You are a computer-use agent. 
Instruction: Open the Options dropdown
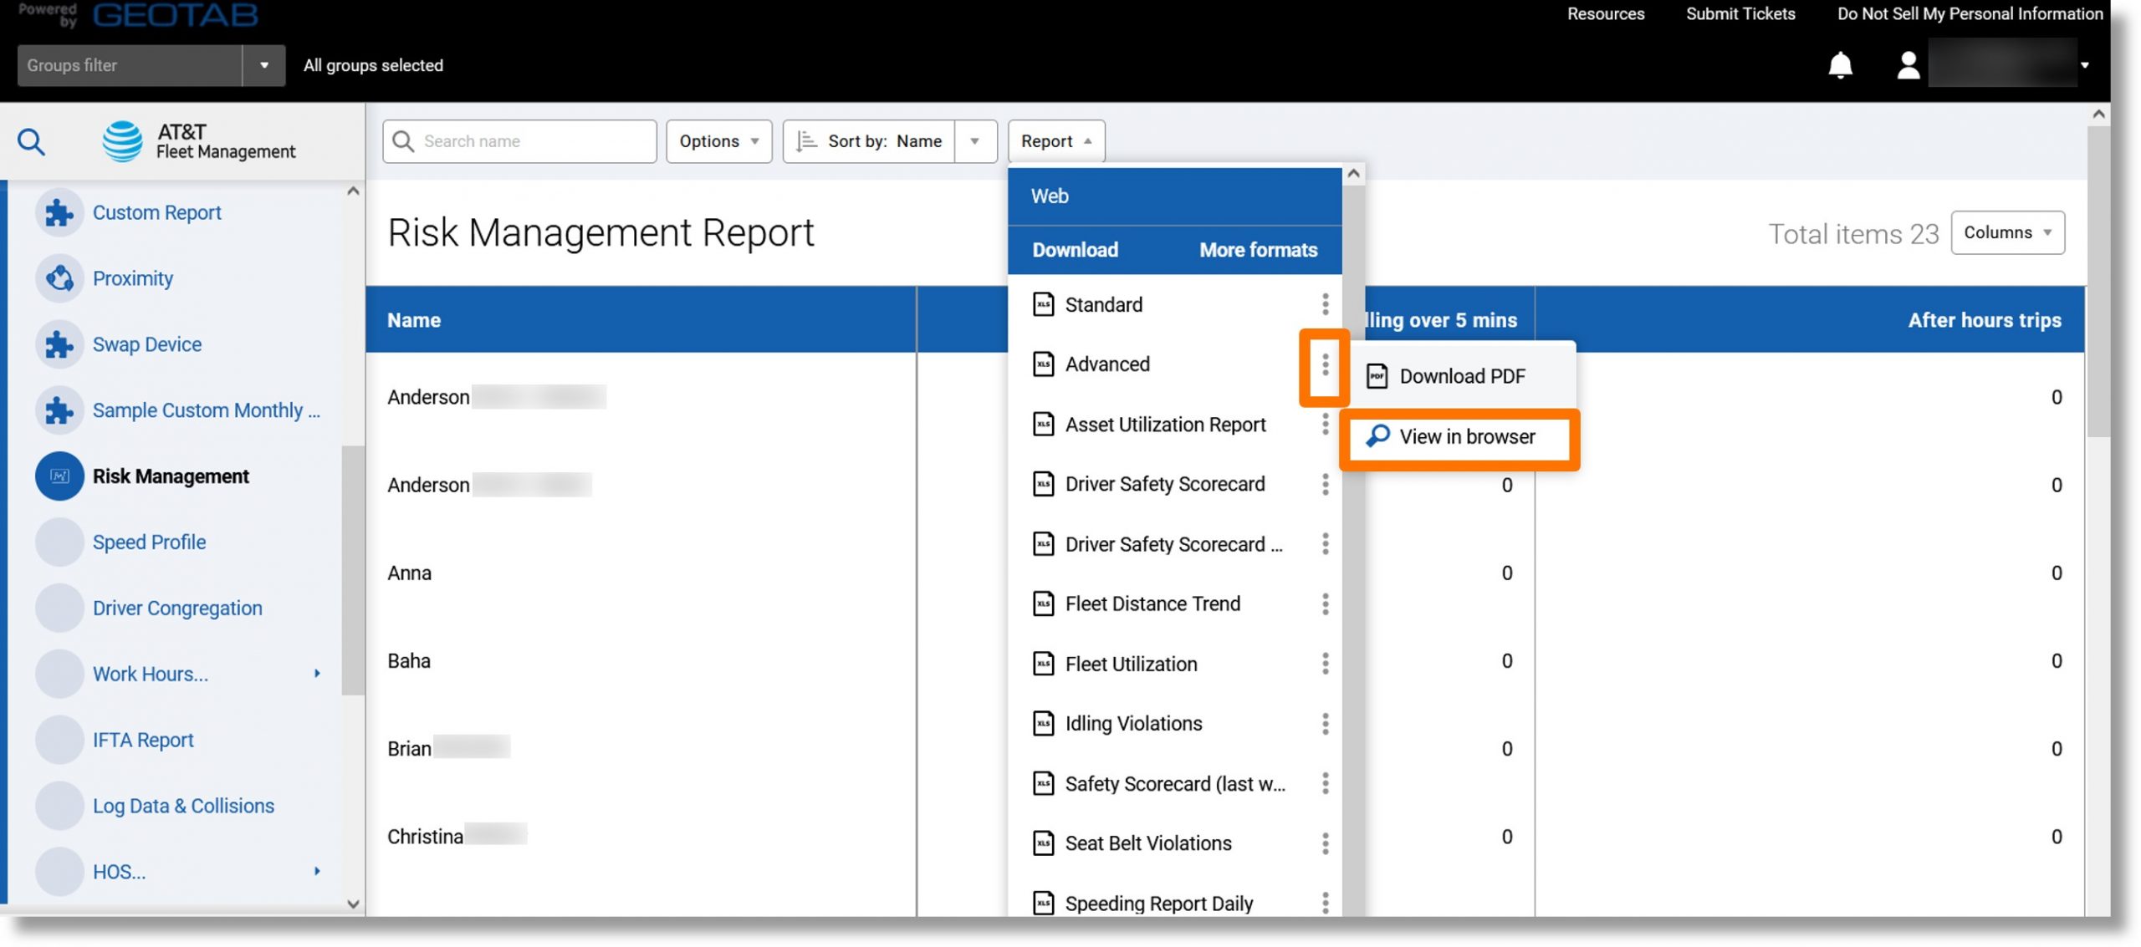(718, 141)
